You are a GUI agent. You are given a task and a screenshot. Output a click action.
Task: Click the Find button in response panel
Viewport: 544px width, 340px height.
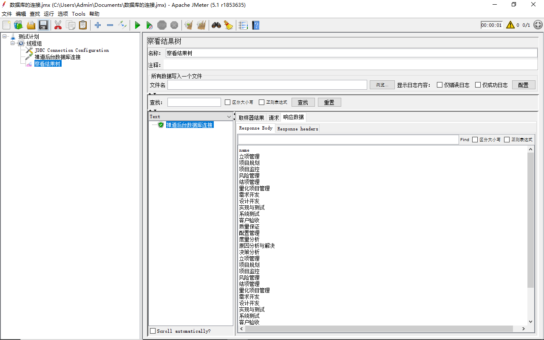pyautogui.click(x=465, y=140)
